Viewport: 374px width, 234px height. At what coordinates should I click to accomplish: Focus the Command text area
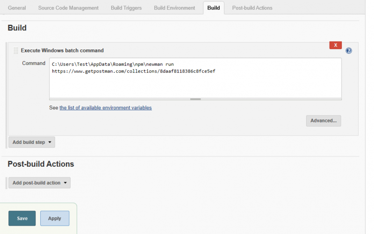(195, 82)
